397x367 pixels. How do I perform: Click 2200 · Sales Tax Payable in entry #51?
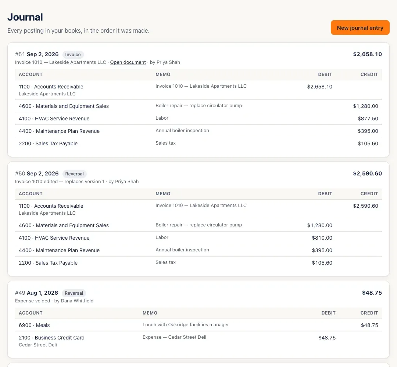coord(48,143)
